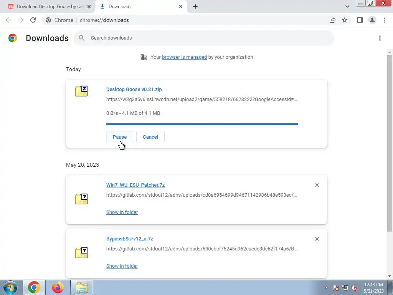Focus the Search downloads field
393x295 pixels.
tap(204, 38)
